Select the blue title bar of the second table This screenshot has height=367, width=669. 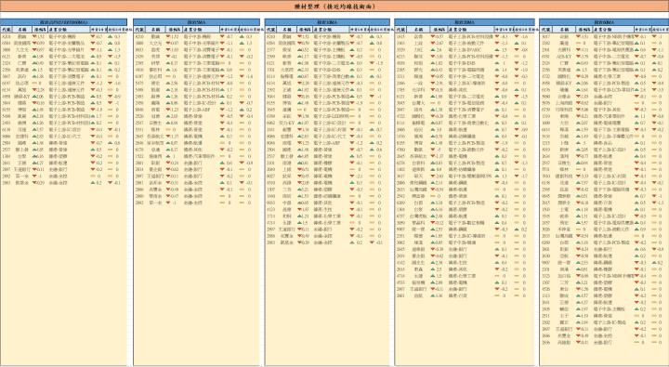(x=197, y=21)
